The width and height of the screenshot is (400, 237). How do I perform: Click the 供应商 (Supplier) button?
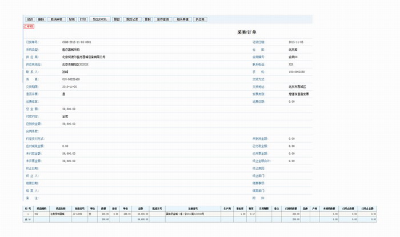(200, 19)
